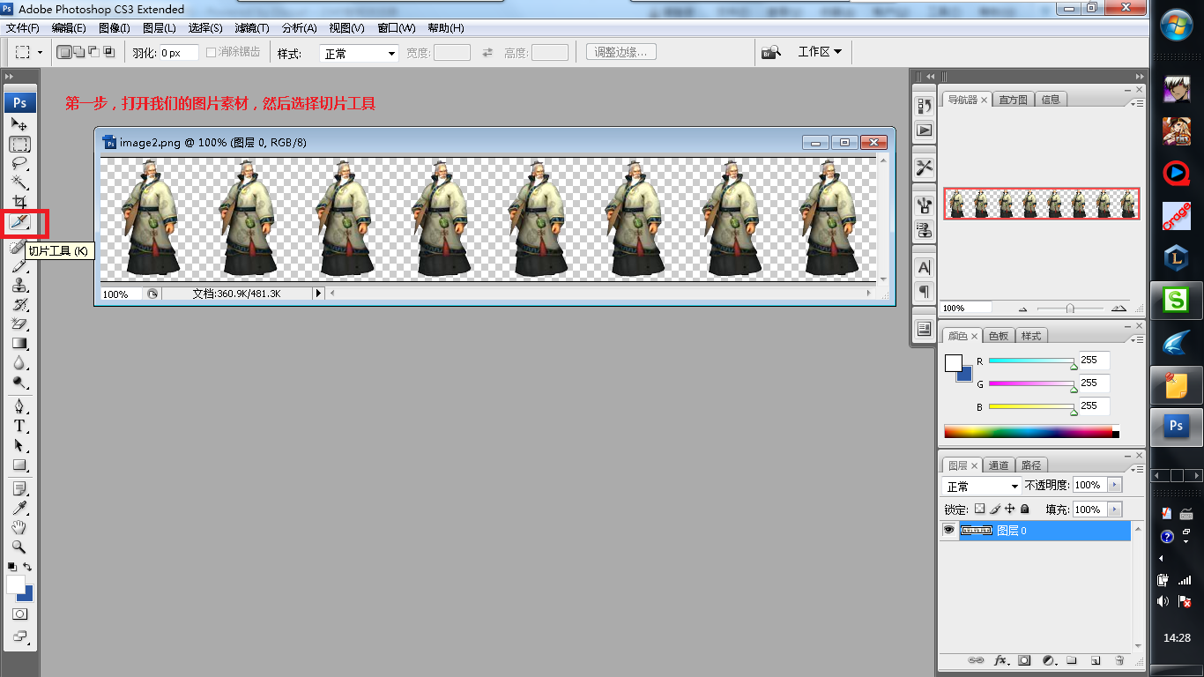This screenshot has height=677, width=1204.
Task: Select the Pen tool
Action: (19, 406)
